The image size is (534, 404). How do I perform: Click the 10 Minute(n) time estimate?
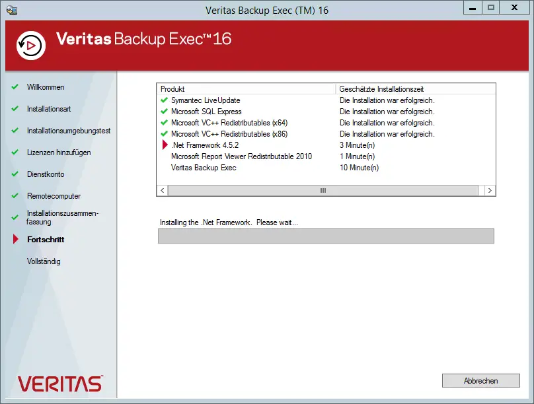pos(360,168)
